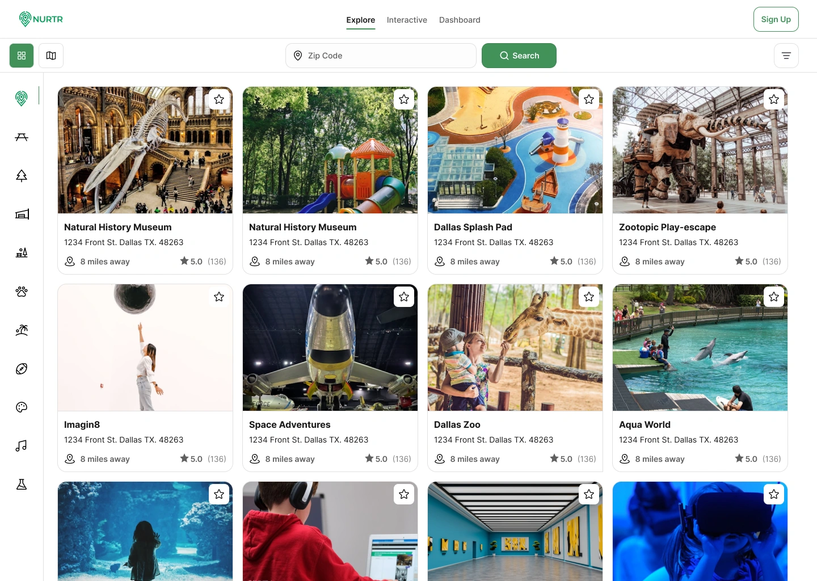The height and width of the screenshot is (581, 817).
Task: Open the Dallas Zoo giraffe photo
Action: tap(515, 348)
